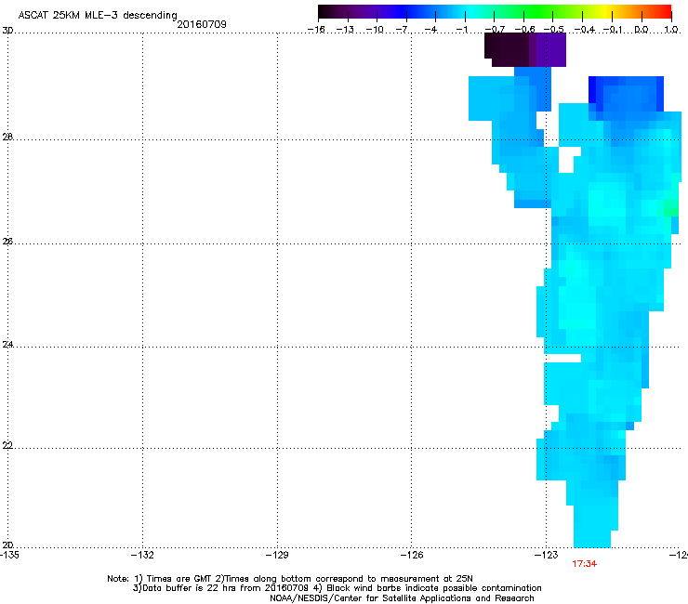This screenshot has width=688, height=604.
Task: Click the longitude label -123
Action: [547, 556]
